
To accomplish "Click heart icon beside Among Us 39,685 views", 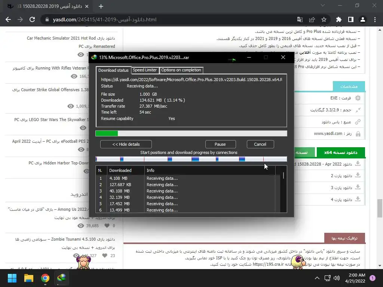I will tap(107, 225).
